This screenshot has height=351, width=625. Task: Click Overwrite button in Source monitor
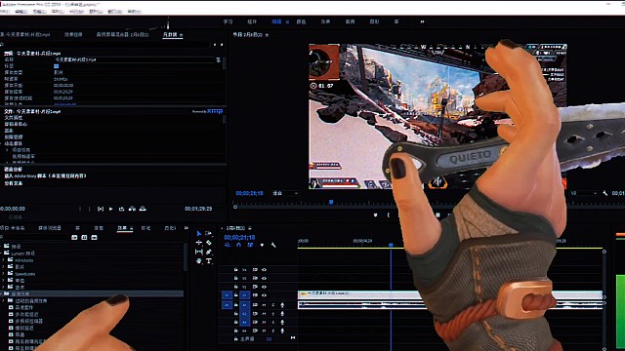tap(143, 209)
